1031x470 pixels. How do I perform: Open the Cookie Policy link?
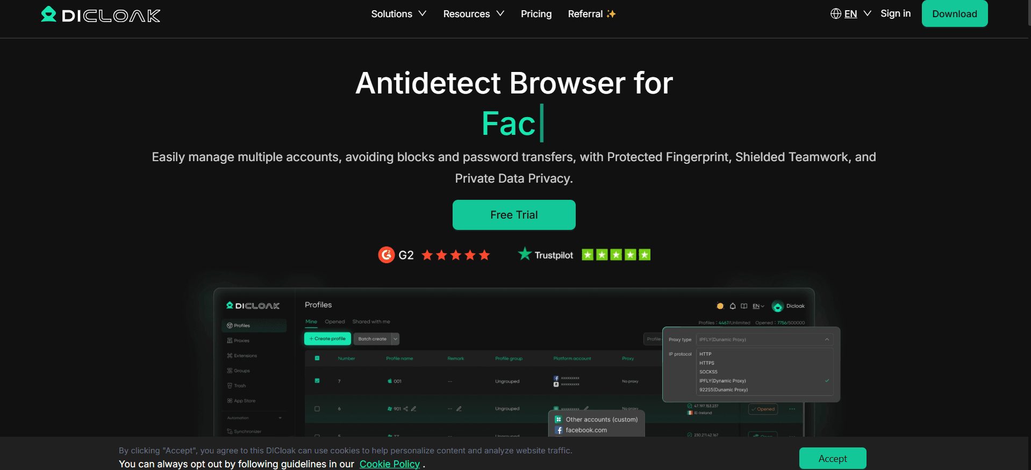click(x=390, y=464)
